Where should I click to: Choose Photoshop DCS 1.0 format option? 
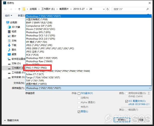[x=89, y=35]
